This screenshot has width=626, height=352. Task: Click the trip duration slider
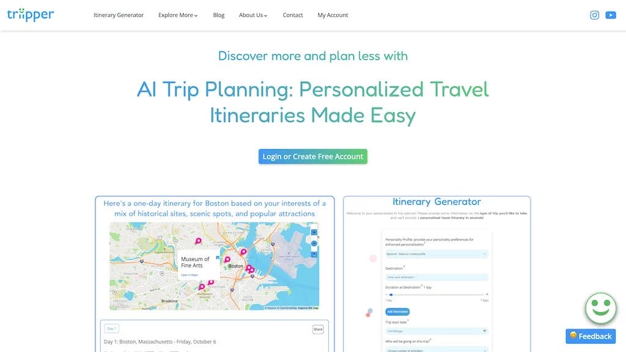click(x=436, y=295)
